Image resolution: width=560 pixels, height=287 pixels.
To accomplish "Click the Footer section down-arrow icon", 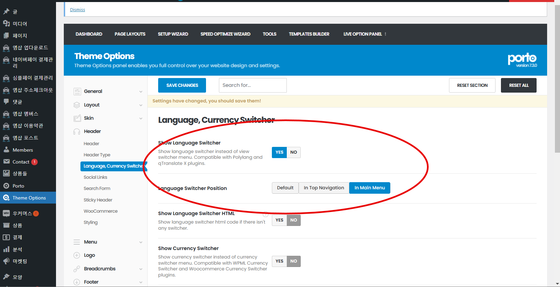I will (77, 282).
